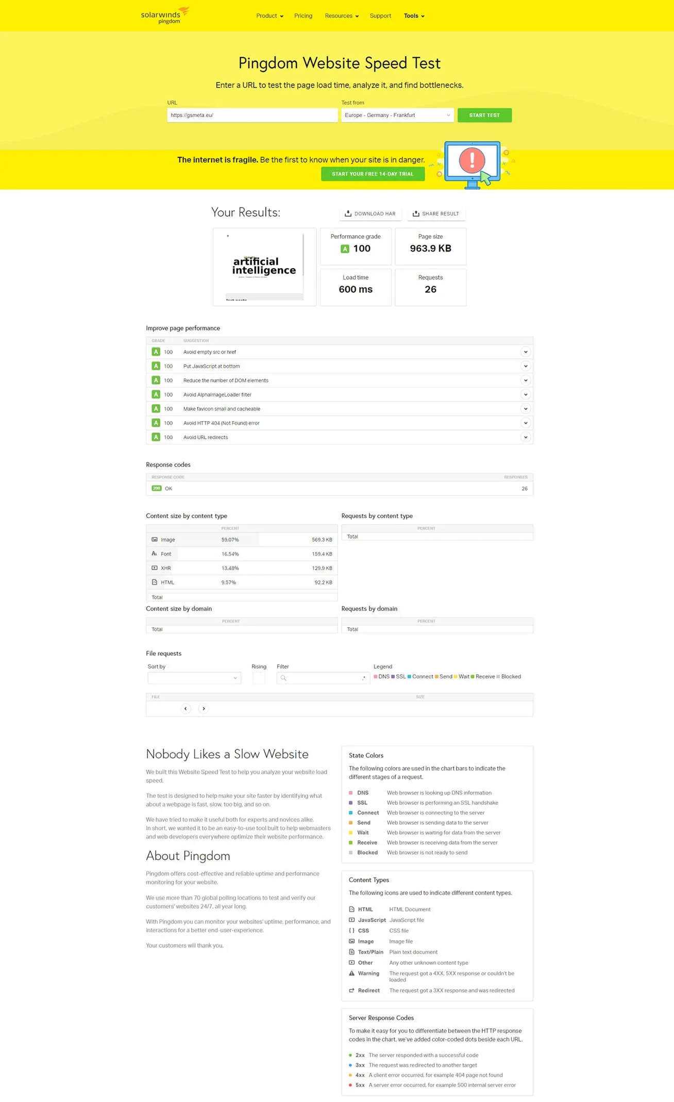Click the yellow Wait legend swatch
This screenshot has width=674, height=1102.
click(456, 677)
